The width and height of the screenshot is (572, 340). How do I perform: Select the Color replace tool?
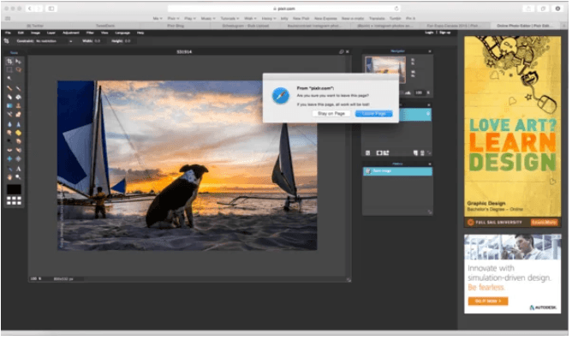9,115
